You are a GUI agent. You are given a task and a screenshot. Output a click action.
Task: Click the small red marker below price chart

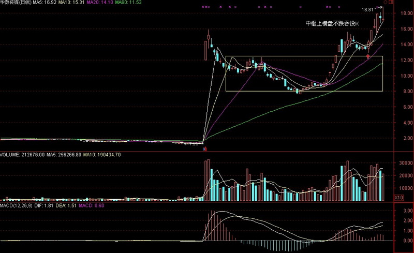point(204,149)
